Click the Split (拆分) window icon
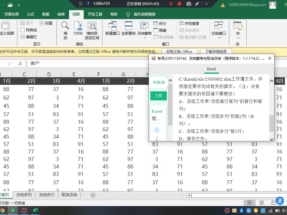The image size is (287, 215). tap(155, 23)
